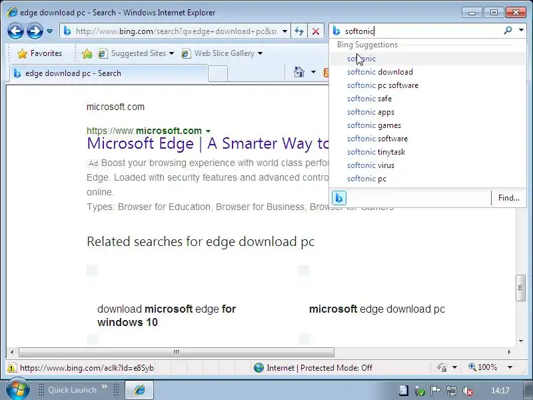
Task: Click the status bar yellow warning icon
Action: 12,368
